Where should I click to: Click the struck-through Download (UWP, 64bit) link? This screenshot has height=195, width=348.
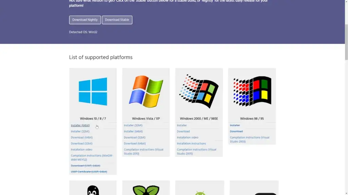(85, 166)
